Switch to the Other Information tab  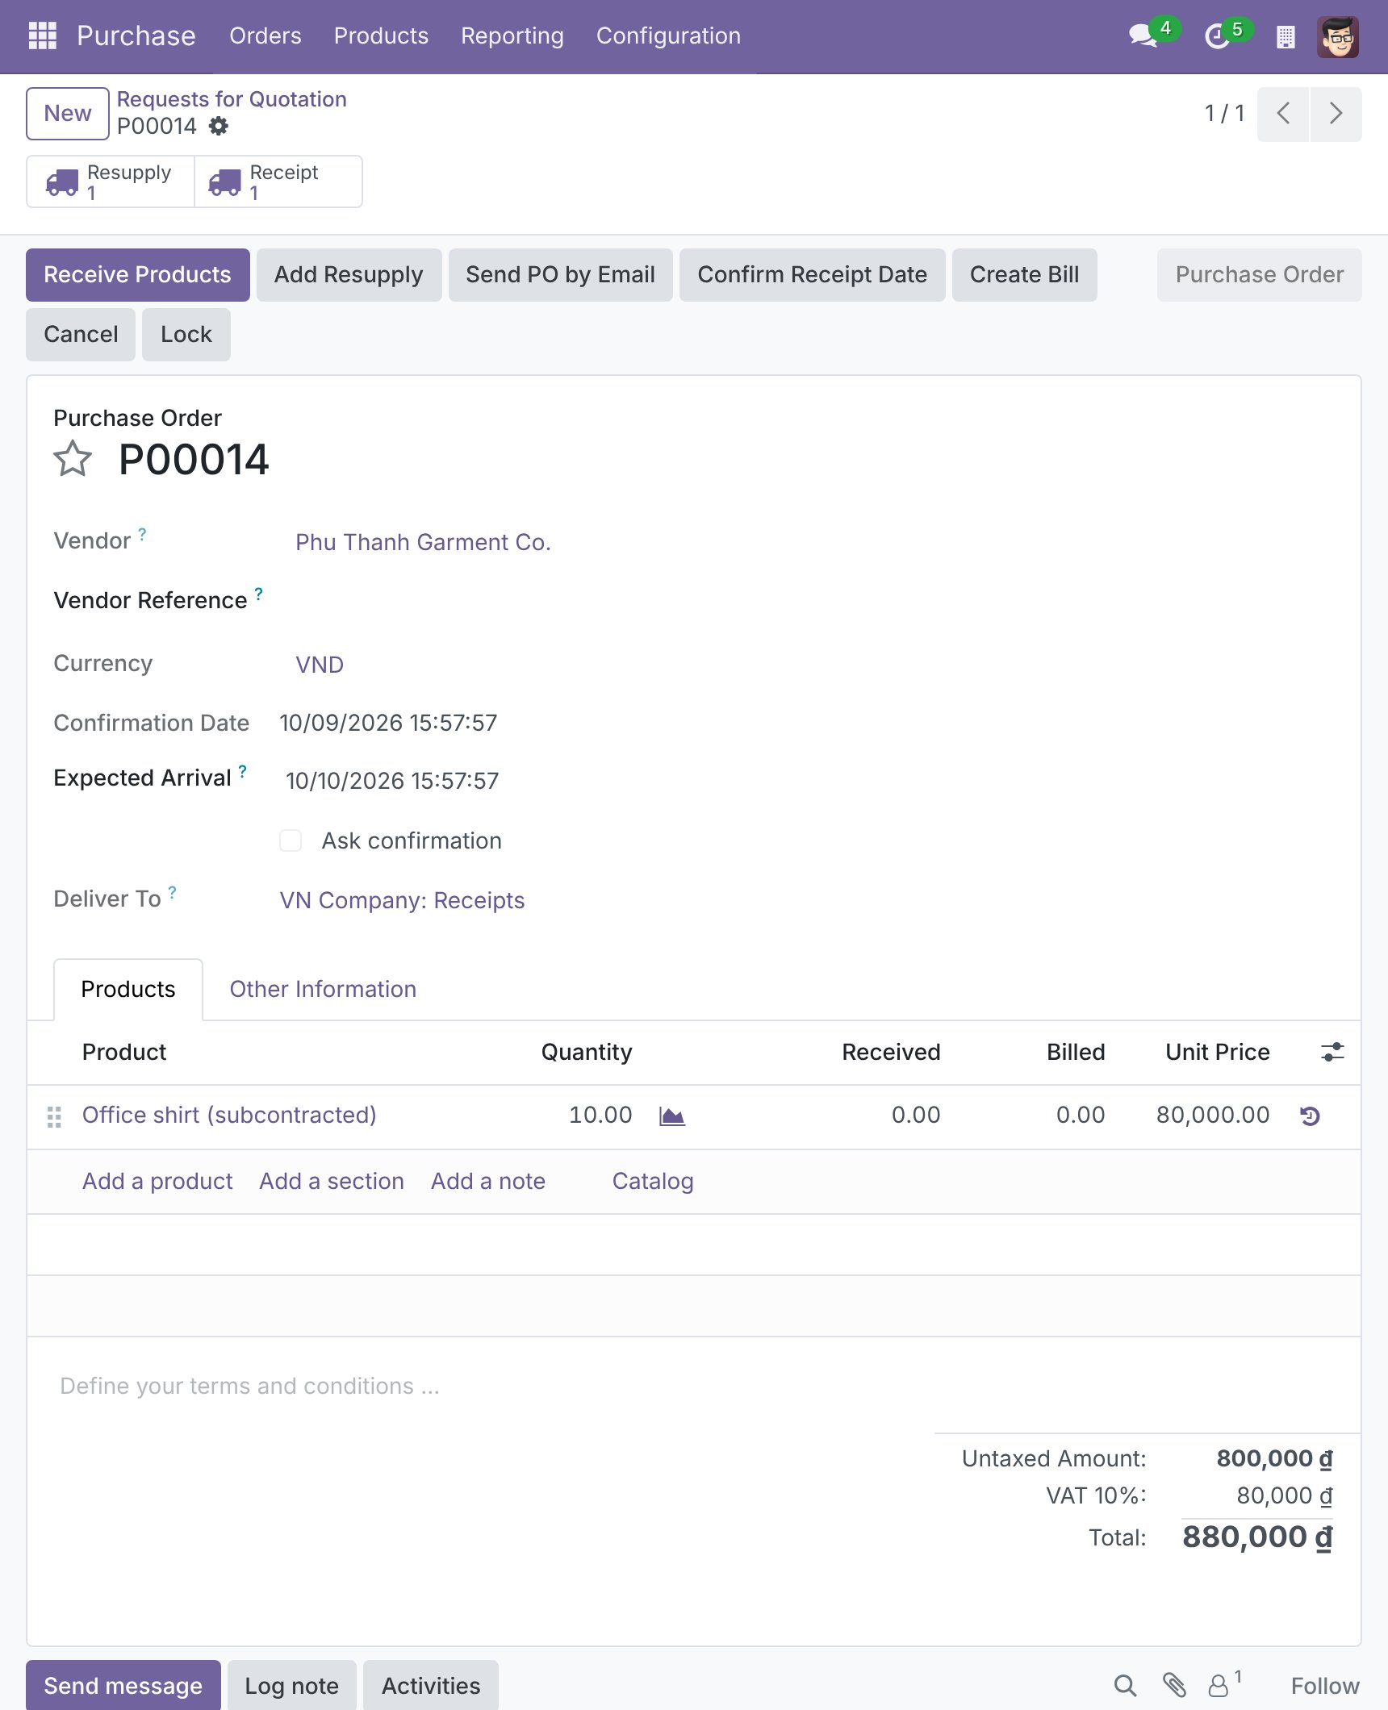pyautogui.click(x=323, y=989)
